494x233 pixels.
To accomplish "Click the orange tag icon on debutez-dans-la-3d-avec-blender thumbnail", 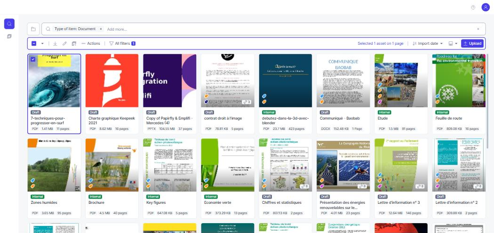I will coord(264,102).
